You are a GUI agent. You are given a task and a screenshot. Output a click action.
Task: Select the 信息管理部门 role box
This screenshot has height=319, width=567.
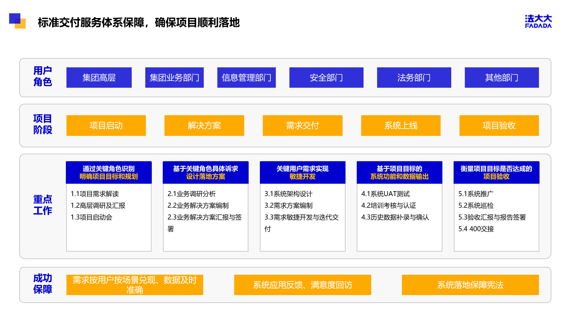pyautogui.click(x=247, y=77)
